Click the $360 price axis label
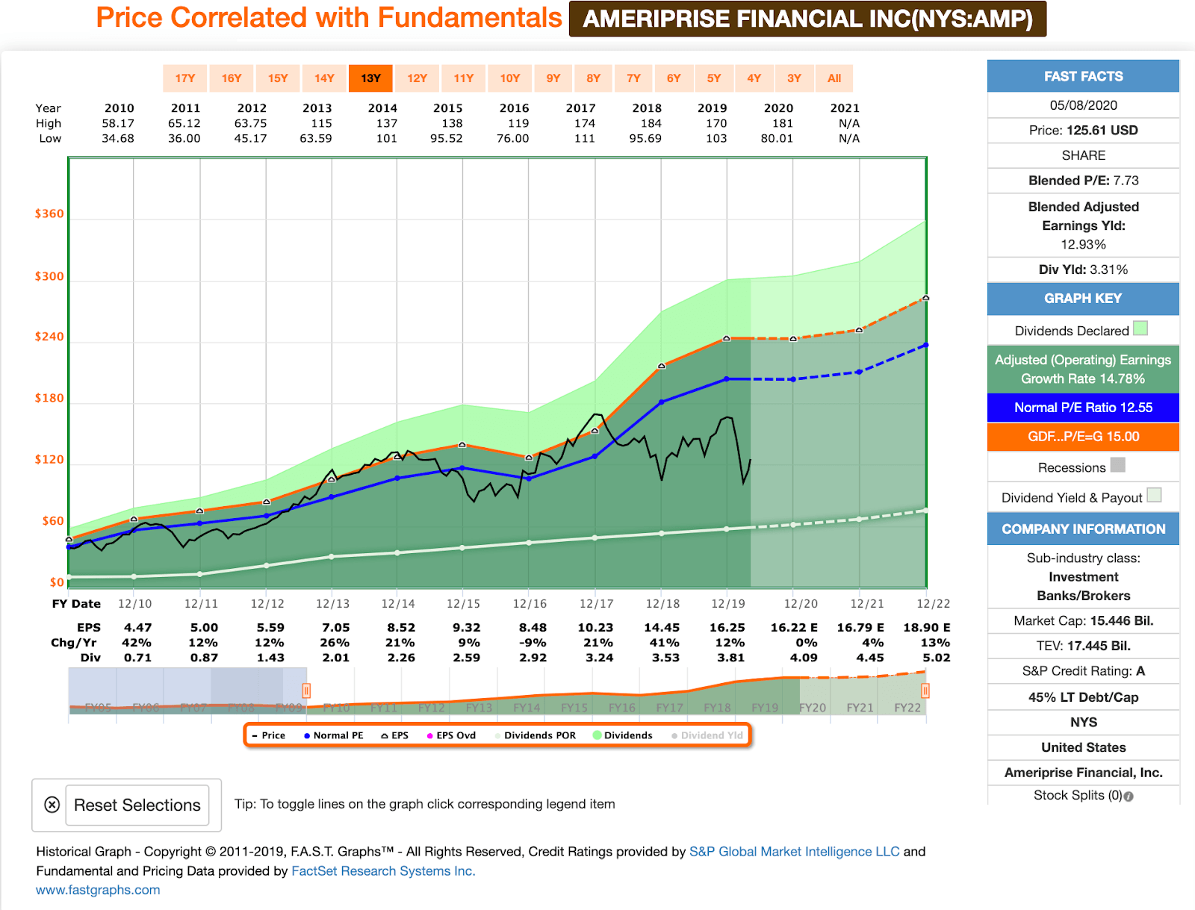The height and width of the screenshot is (910, 1195). tap(49, 214)
